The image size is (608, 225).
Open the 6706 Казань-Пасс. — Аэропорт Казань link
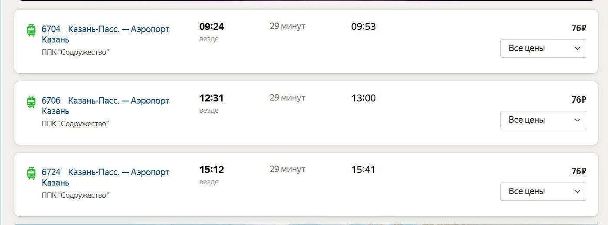point(105,101)
